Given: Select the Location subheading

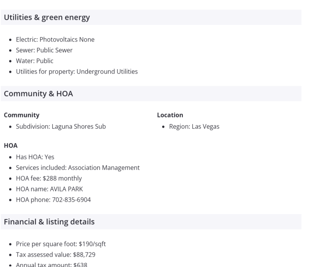Looking at the screenshot, I should (x=170, y=115).
